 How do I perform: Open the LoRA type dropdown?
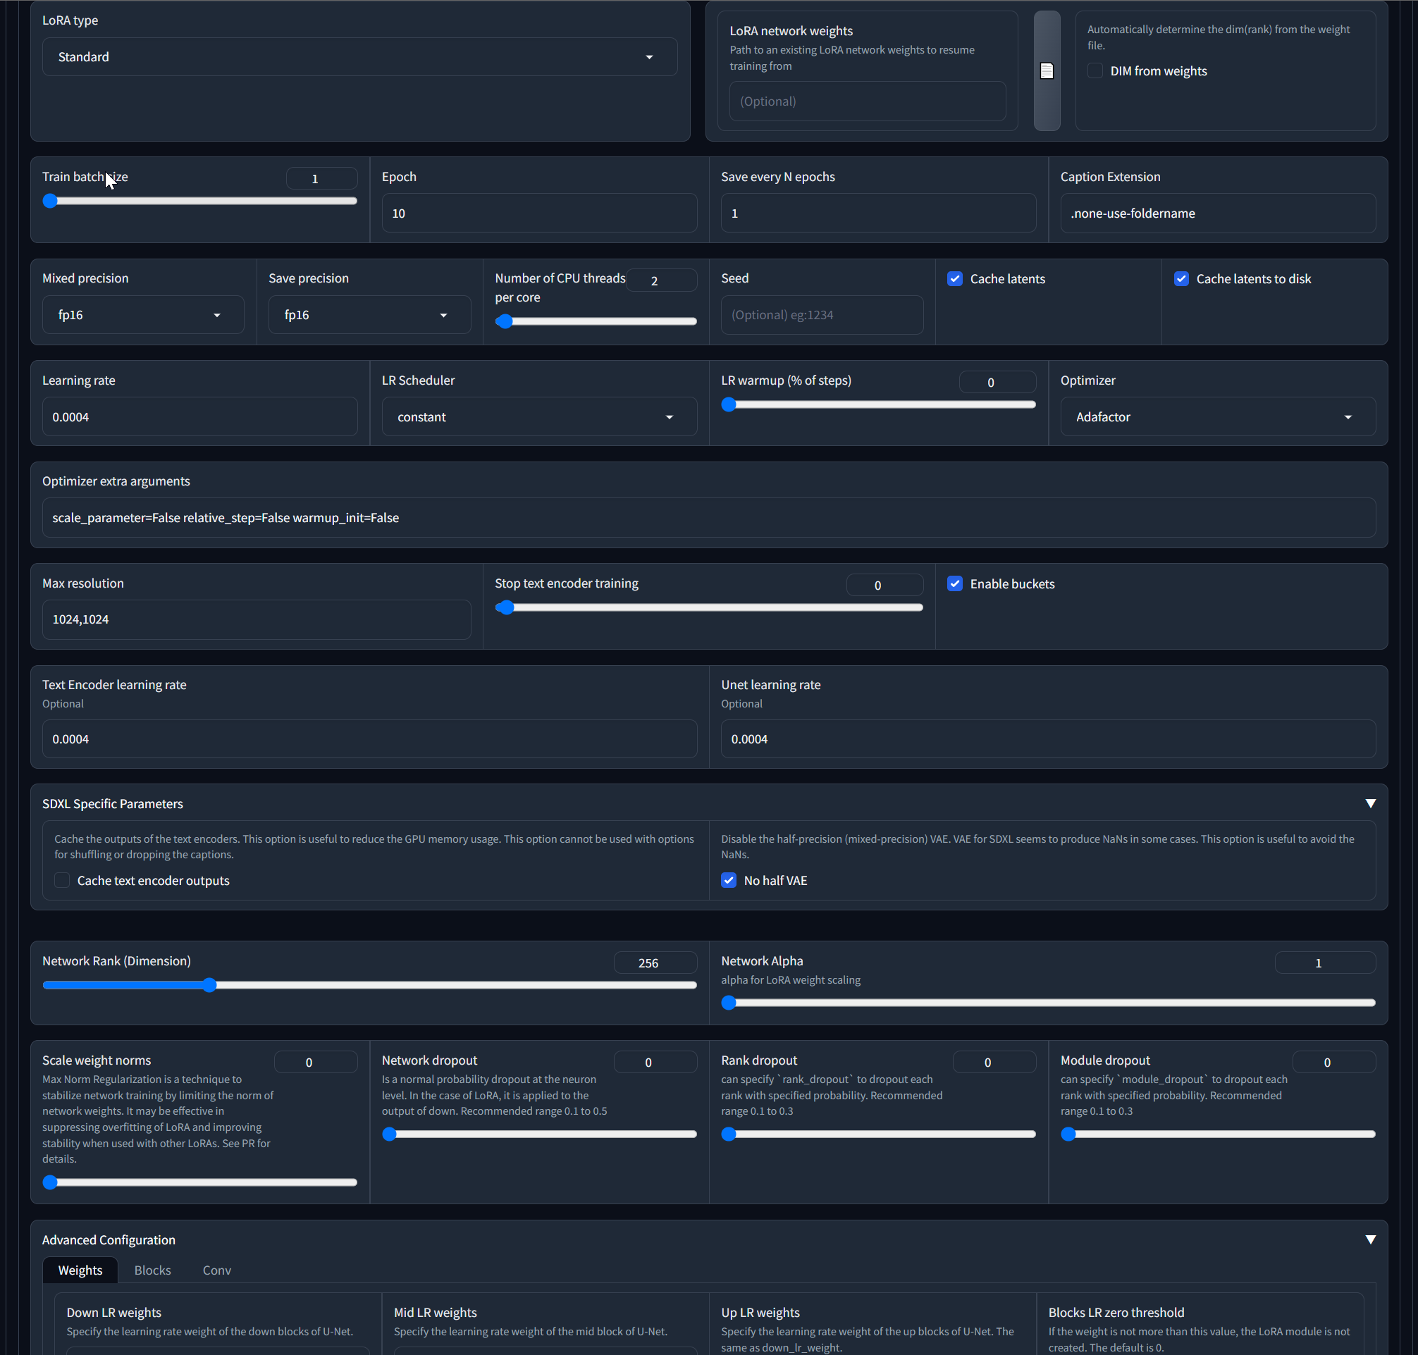[x=359, y=57]
